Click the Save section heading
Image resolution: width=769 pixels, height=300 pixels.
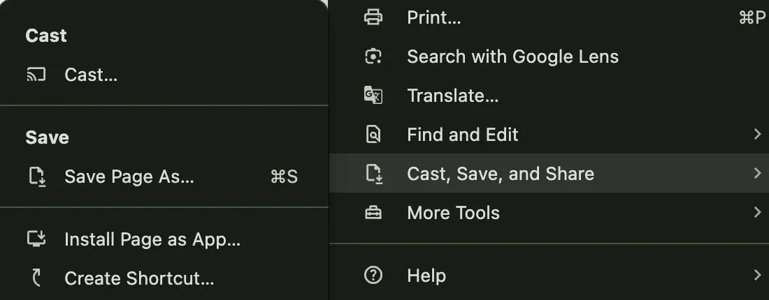[47, 137]
